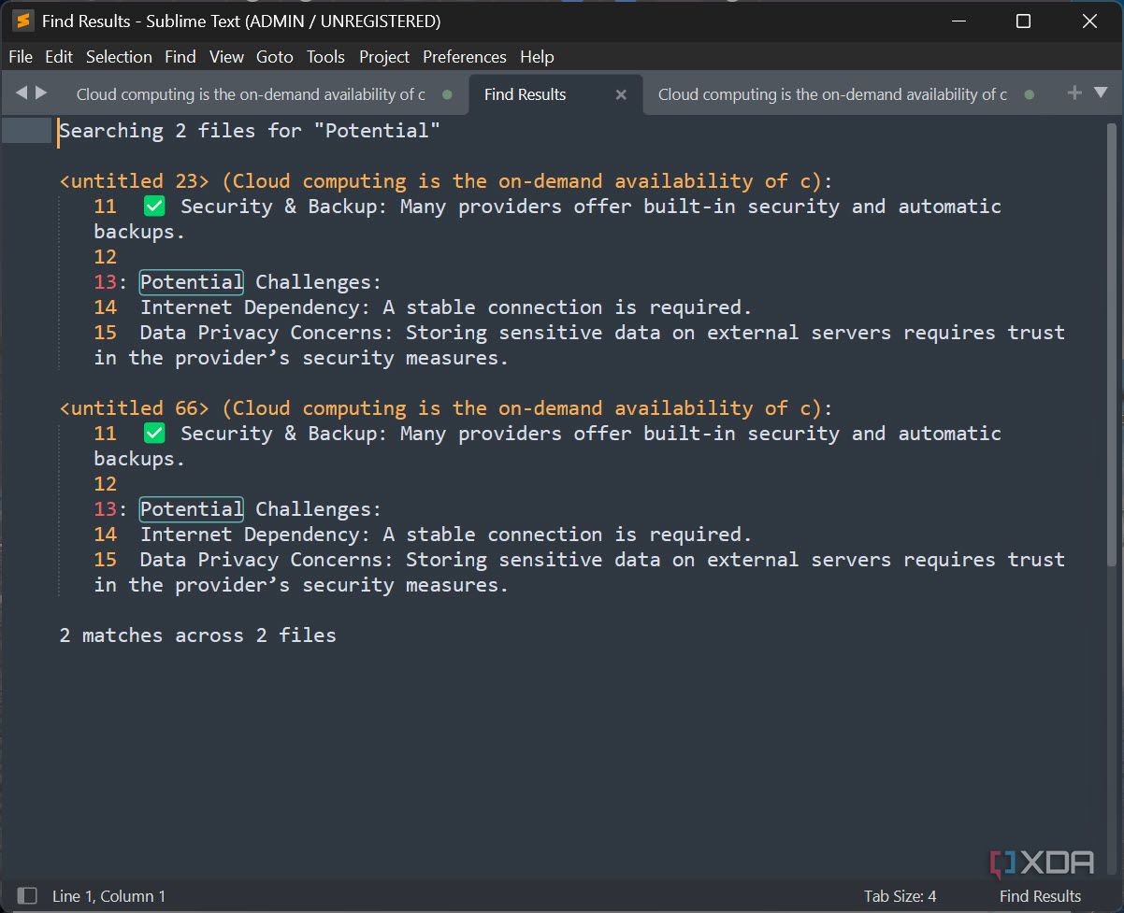Open the Project menu
This screenshot has width=1124, height=913.
click(x=384, y=57)
